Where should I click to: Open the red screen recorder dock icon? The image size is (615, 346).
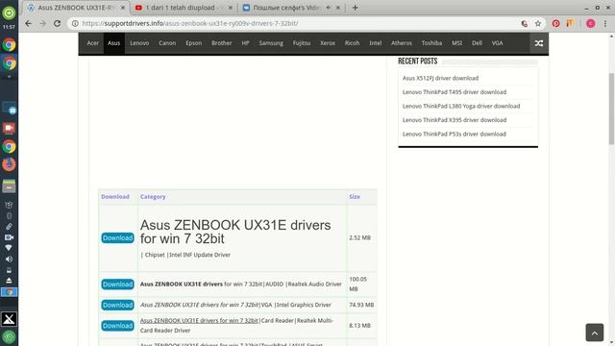9,128
